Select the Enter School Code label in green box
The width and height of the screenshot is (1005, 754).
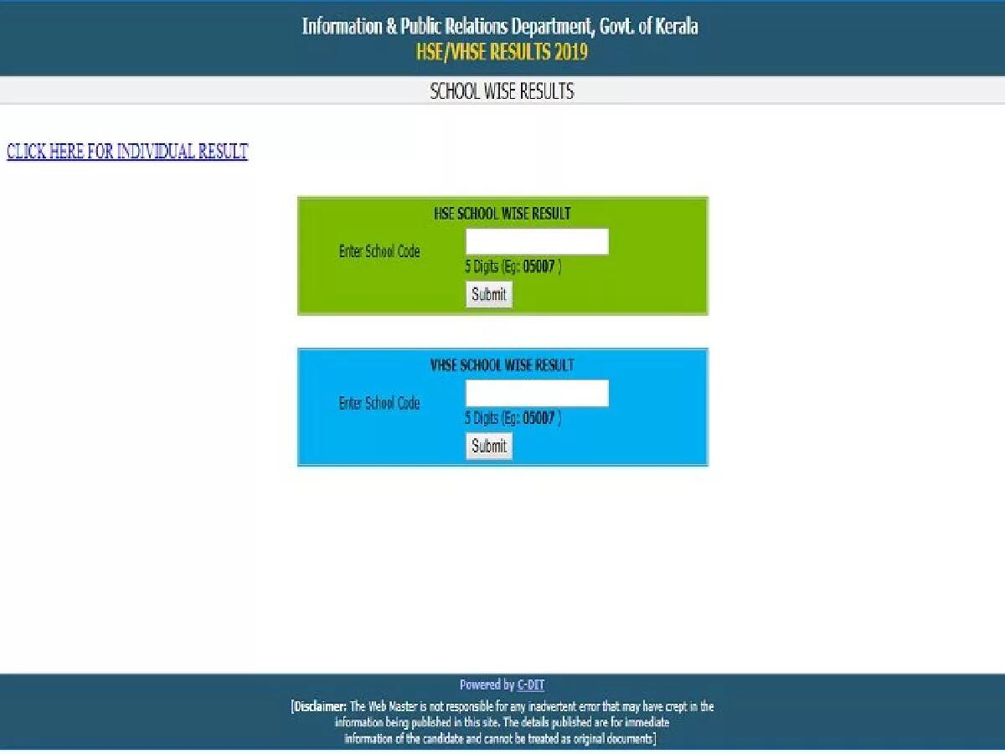379,251
